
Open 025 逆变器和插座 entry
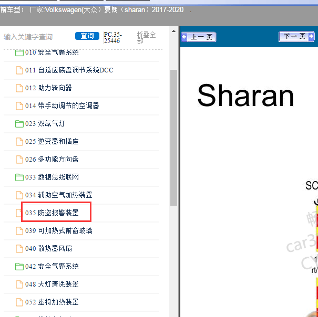(52, 141)
